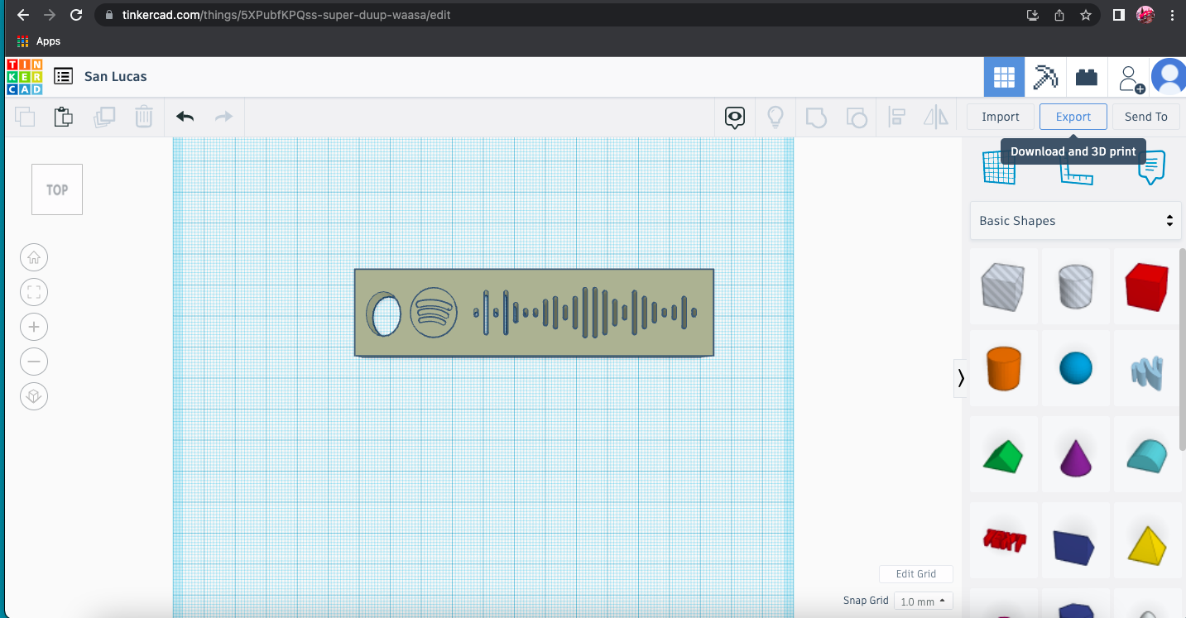1186x618 pixels.
Task: Click the browser Share icon
Action: coord(1059,15)
